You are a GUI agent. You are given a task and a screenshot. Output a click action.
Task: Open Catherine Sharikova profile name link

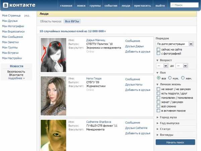click(x=98, y=122)
